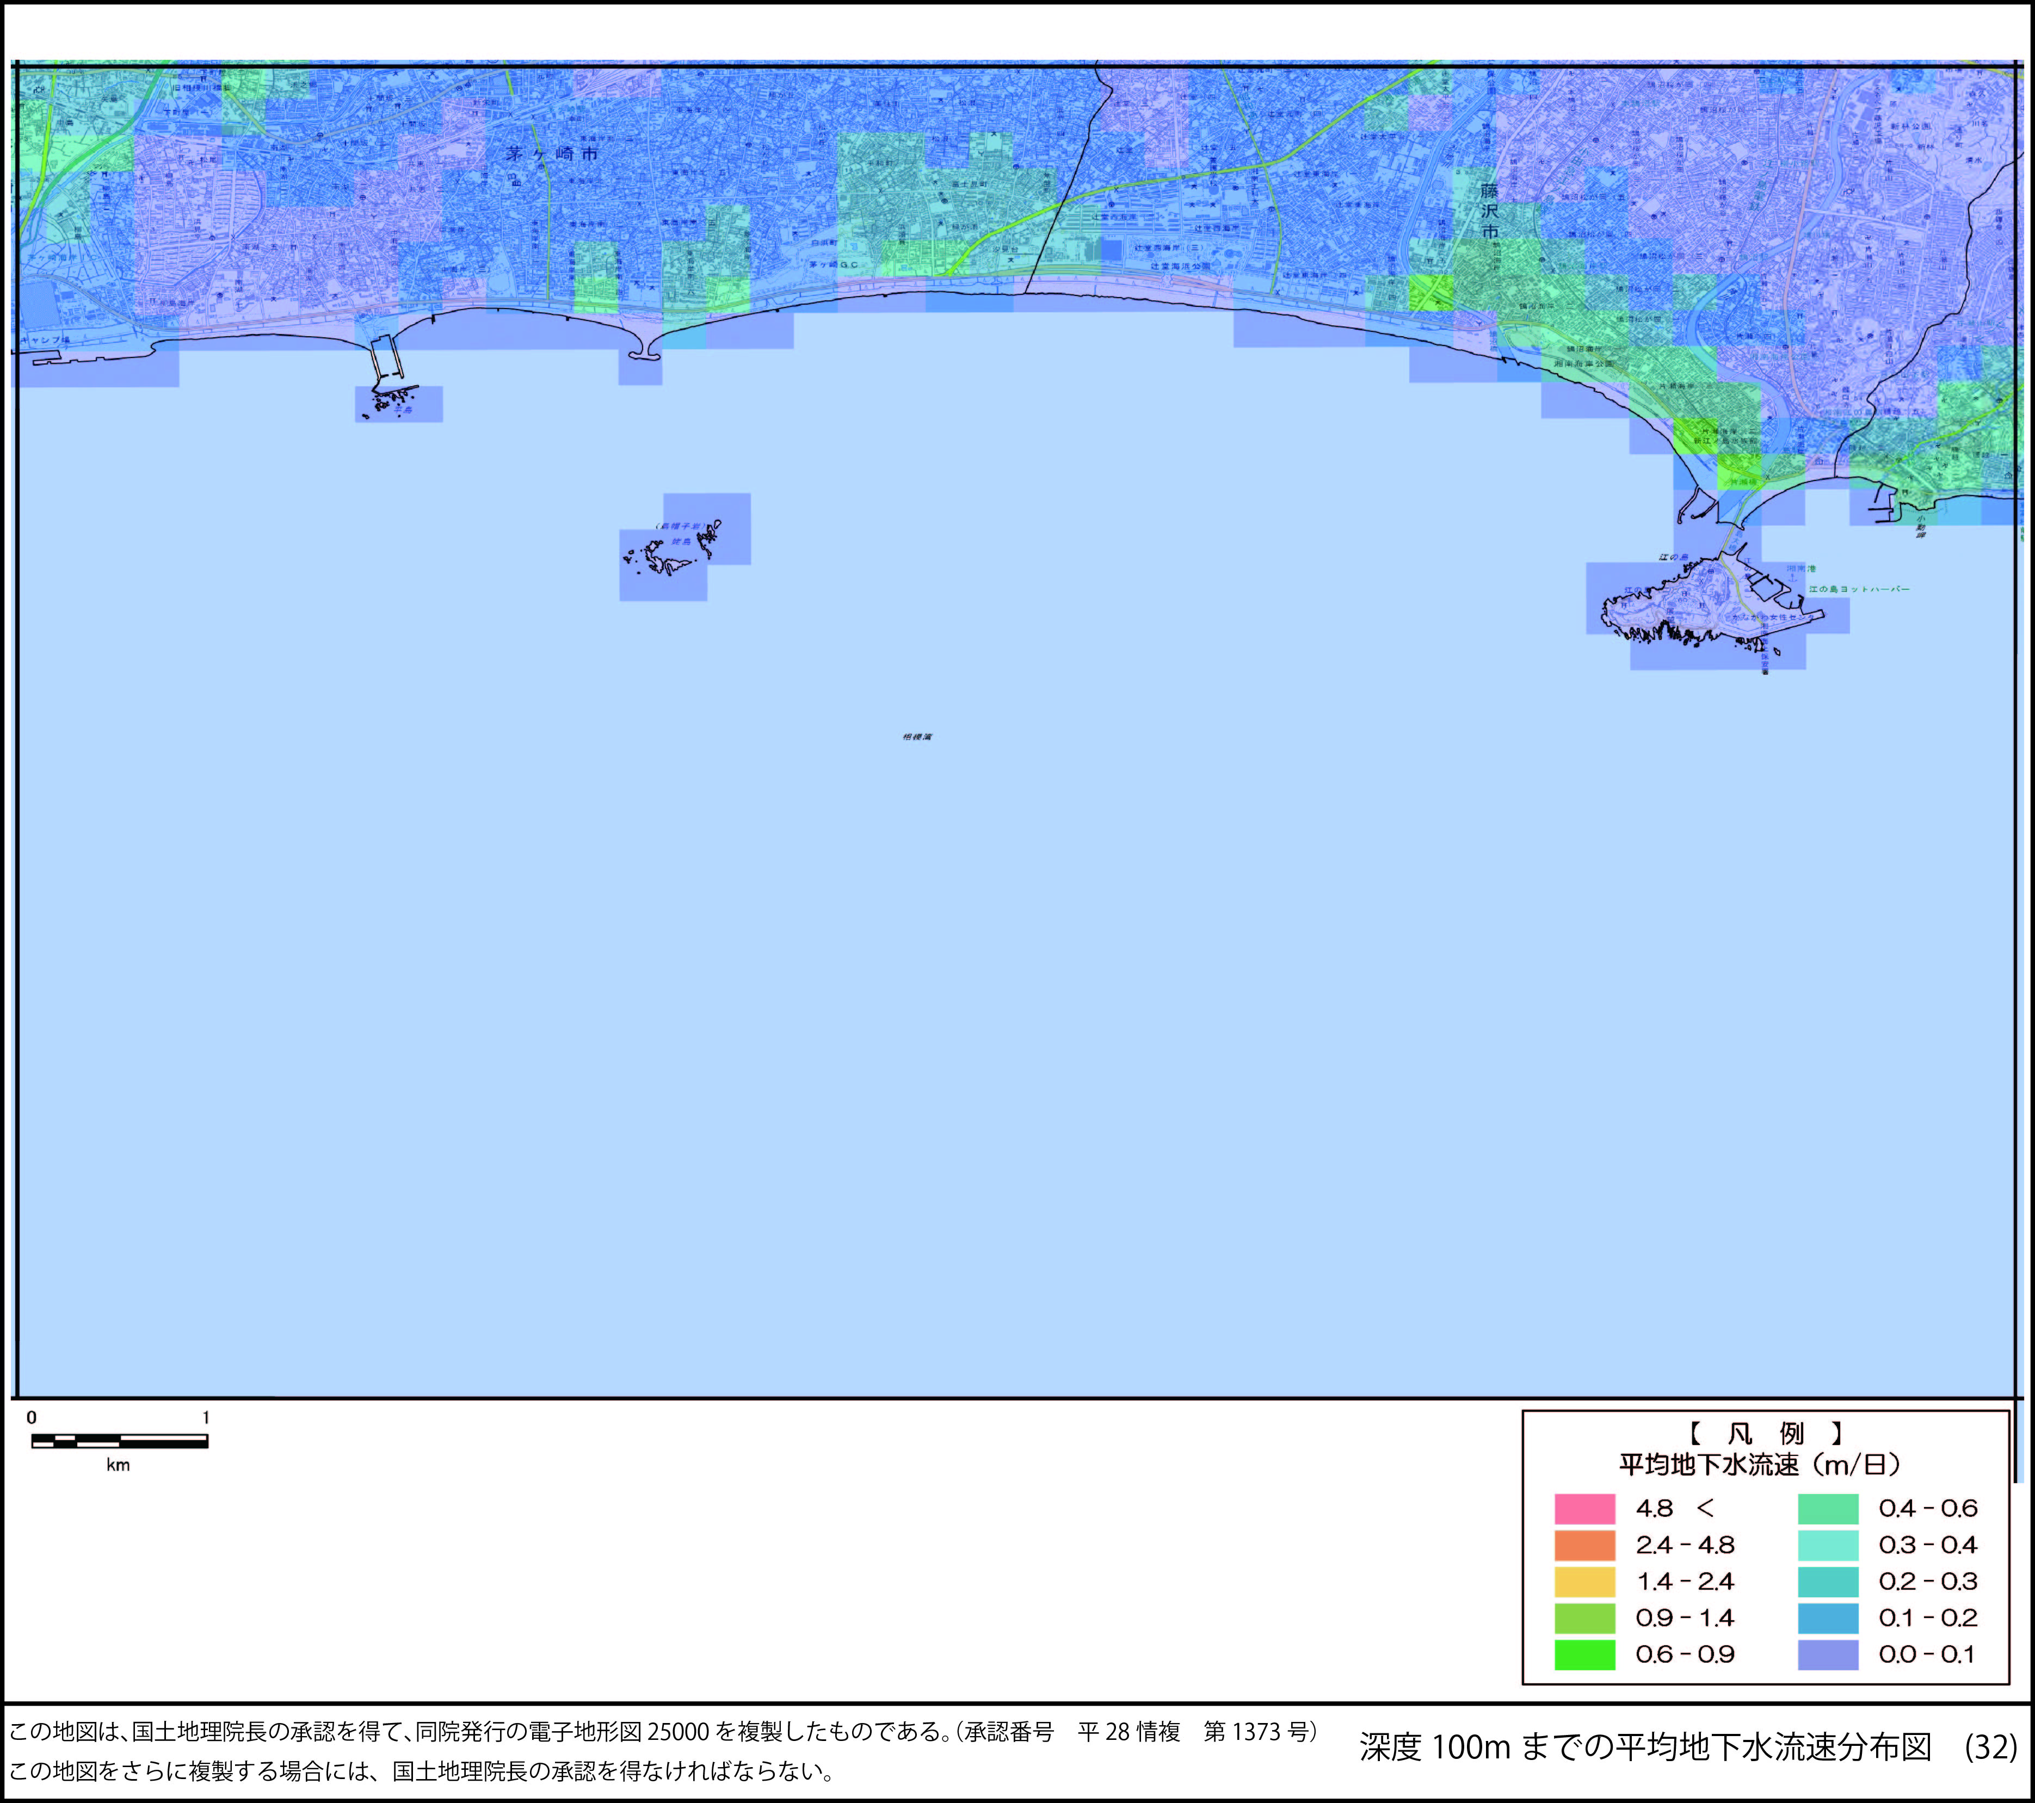Click the orange 2.4 - 4.8 legend swatch
This screenshot has height=1803, width=2035.
pos(1584,1545)
